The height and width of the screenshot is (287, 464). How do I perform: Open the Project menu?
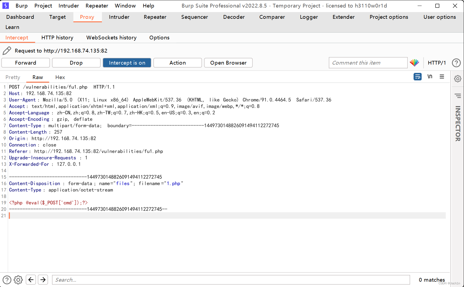coord(43,6)
